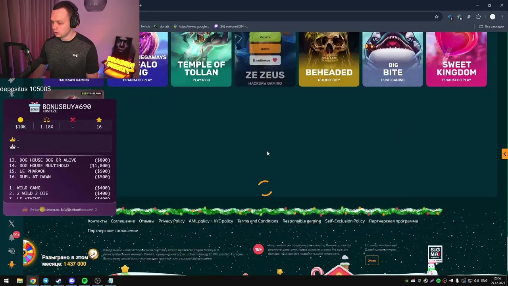Open the Chrome profile avatar
508x286 pixels.
click(x=493, y=17)
